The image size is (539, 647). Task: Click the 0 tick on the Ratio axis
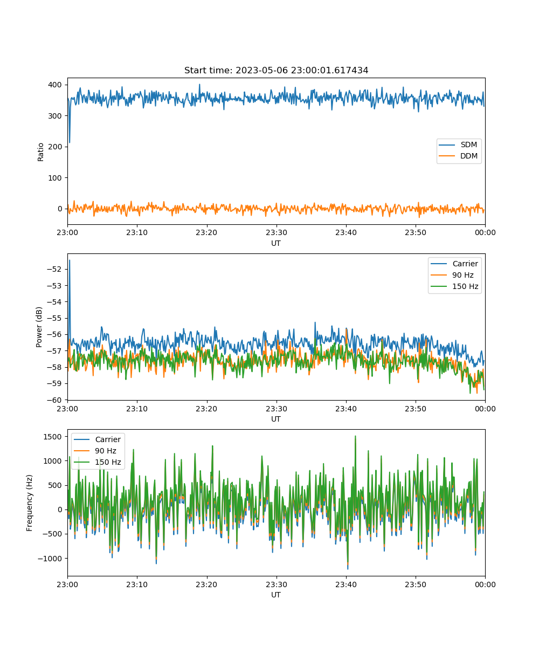point(61,209)
